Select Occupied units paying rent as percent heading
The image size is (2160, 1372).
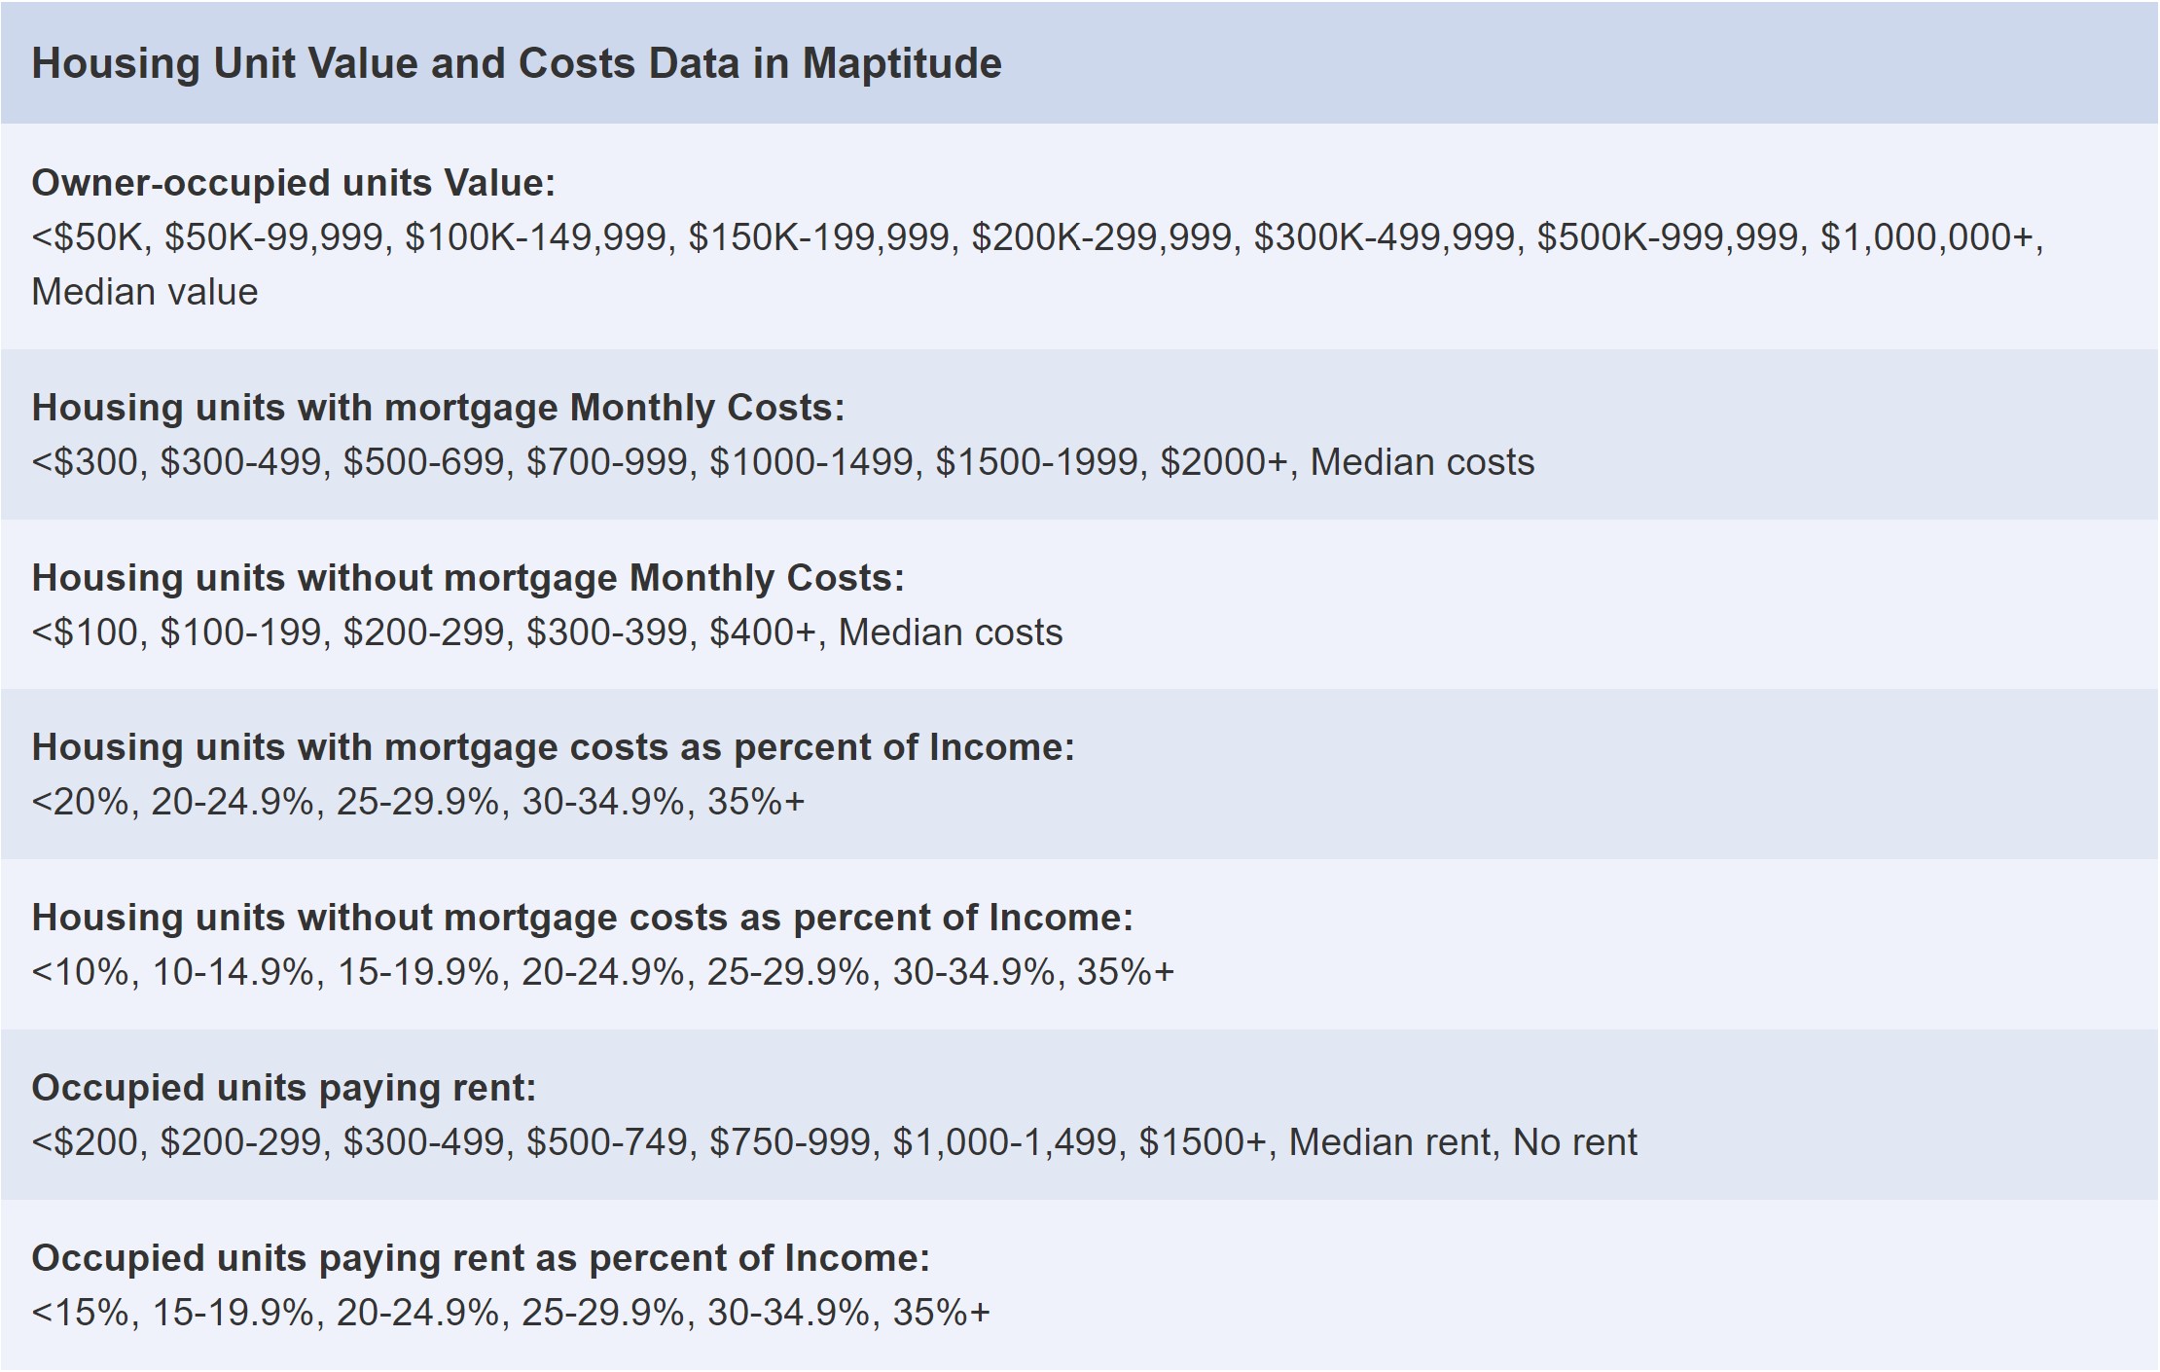click(480, 1258)
